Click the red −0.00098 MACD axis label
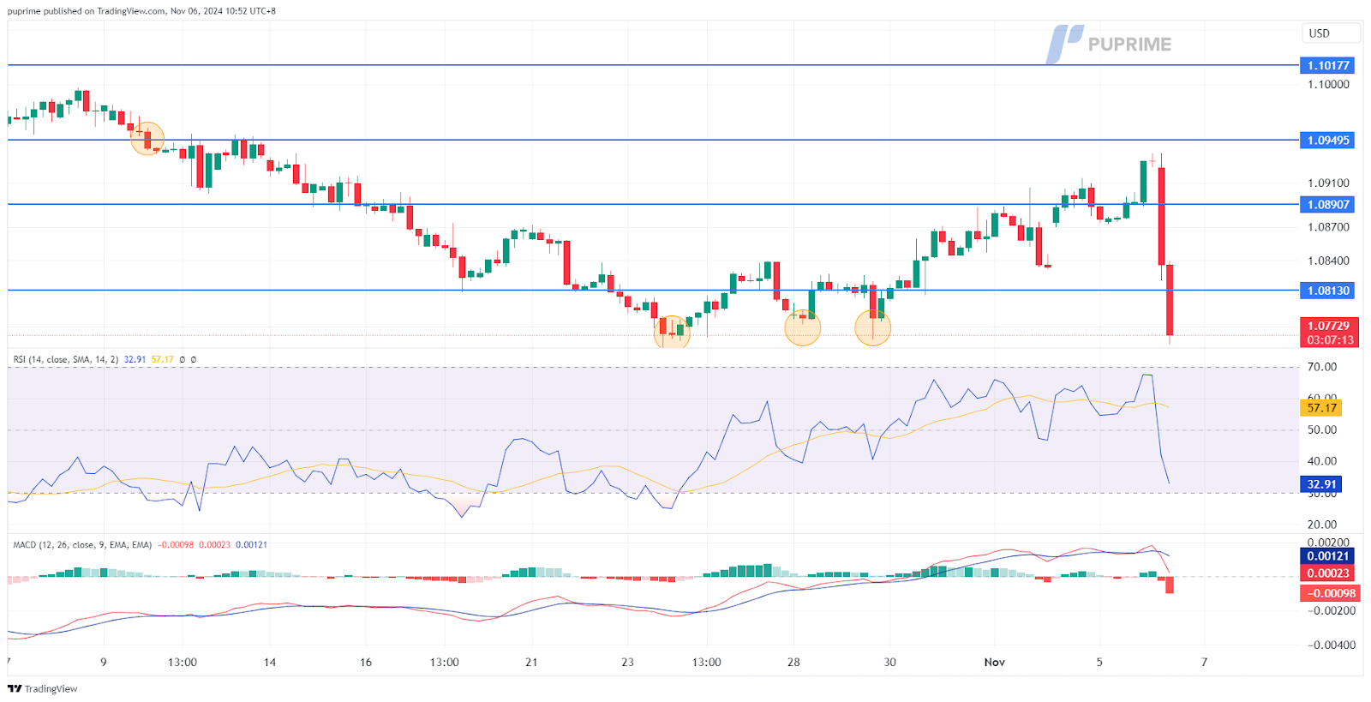This screenshot has height=702, width=1371. (x=1331, y=593)
